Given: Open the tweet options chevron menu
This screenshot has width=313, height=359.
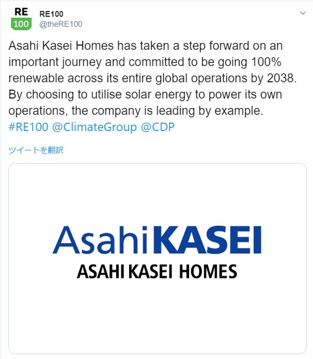Looking at the screenshot, I should [x=302, y=13].
